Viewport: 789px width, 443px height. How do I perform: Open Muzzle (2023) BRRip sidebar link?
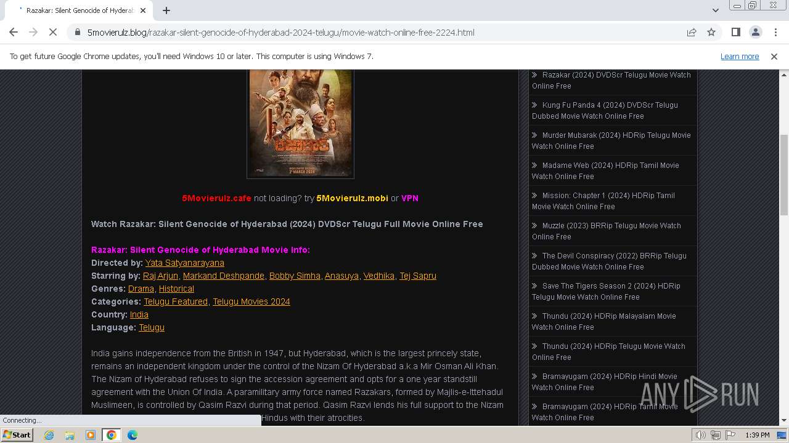point(607,231)
